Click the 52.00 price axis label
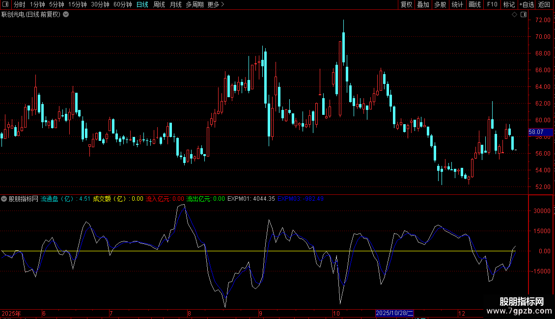The image size is (555, 319). coord(543,186)
